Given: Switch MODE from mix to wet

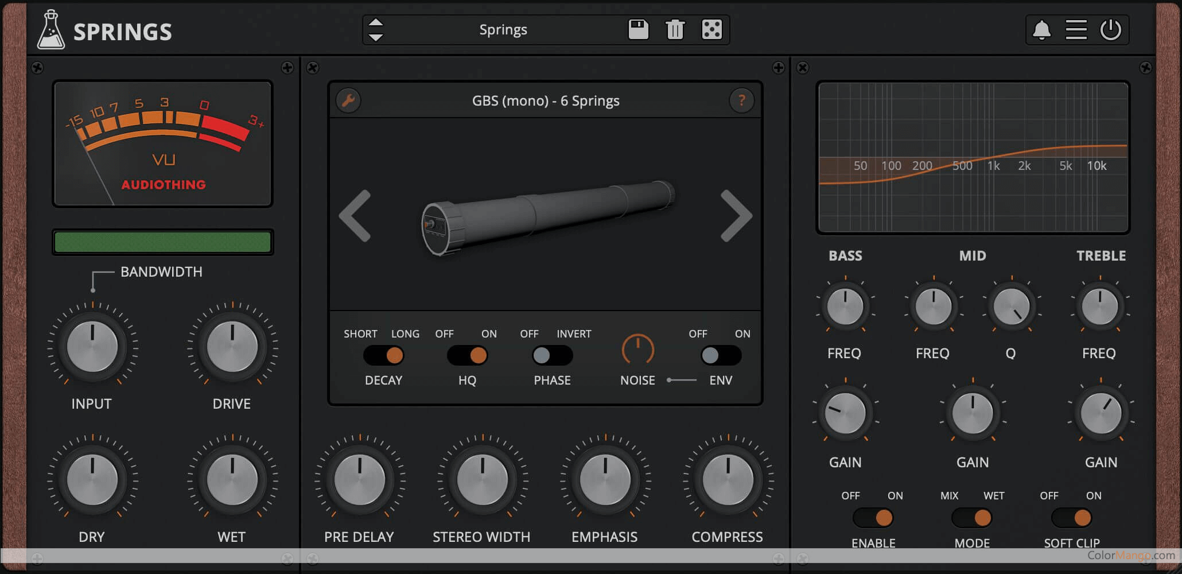Looking at the screenshot, I should pos(972,518).
